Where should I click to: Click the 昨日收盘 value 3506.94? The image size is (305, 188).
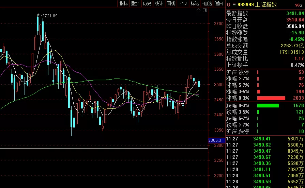[295, 26]
